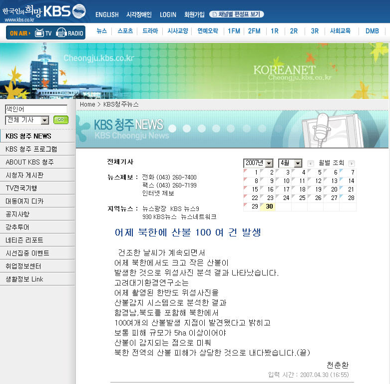
Task: Open 취업정보센터 sidebar item
Action: point(37,266)
